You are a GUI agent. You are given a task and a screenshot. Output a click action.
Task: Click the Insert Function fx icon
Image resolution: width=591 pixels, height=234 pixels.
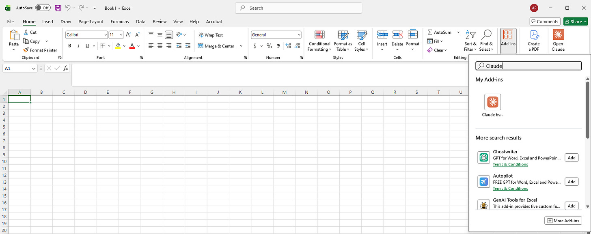click(66, 69)
